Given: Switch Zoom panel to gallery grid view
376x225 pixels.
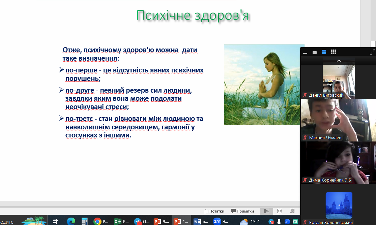Looking at the screenshot, I should tap(333, 52).
